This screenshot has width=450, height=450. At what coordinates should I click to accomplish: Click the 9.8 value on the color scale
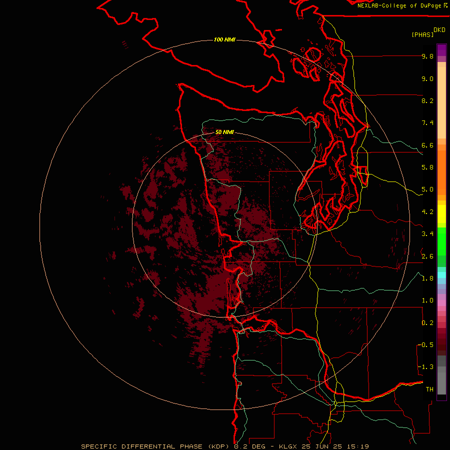coord(427,56)
